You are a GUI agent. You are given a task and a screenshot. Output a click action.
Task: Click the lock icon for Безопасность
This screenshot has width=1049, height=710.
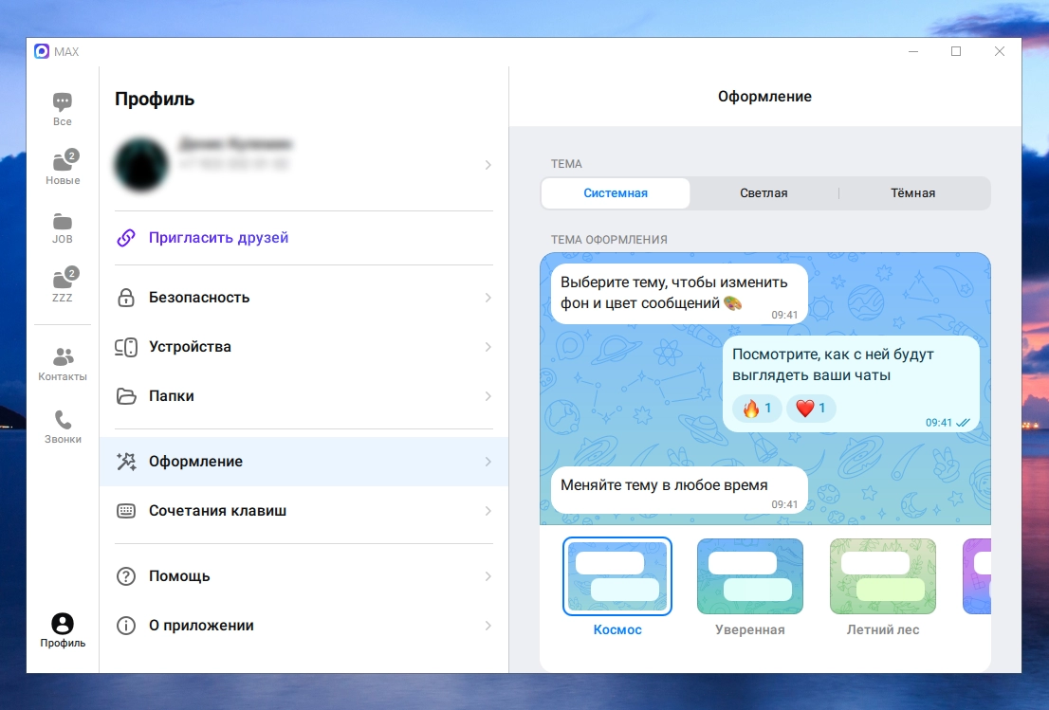(126, 298)
